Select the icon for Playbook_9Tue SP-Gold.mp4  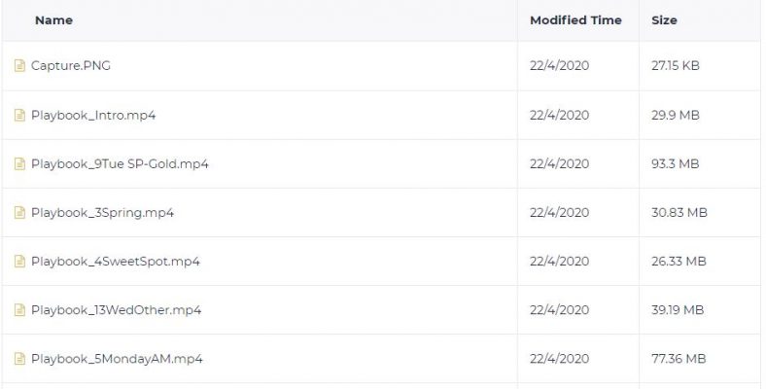click(x=19, y=164)
